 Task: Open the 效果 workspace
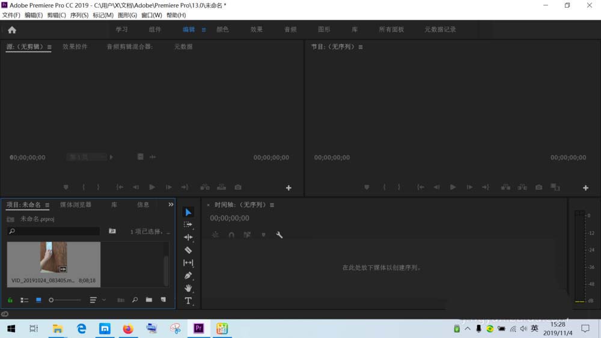257,29
